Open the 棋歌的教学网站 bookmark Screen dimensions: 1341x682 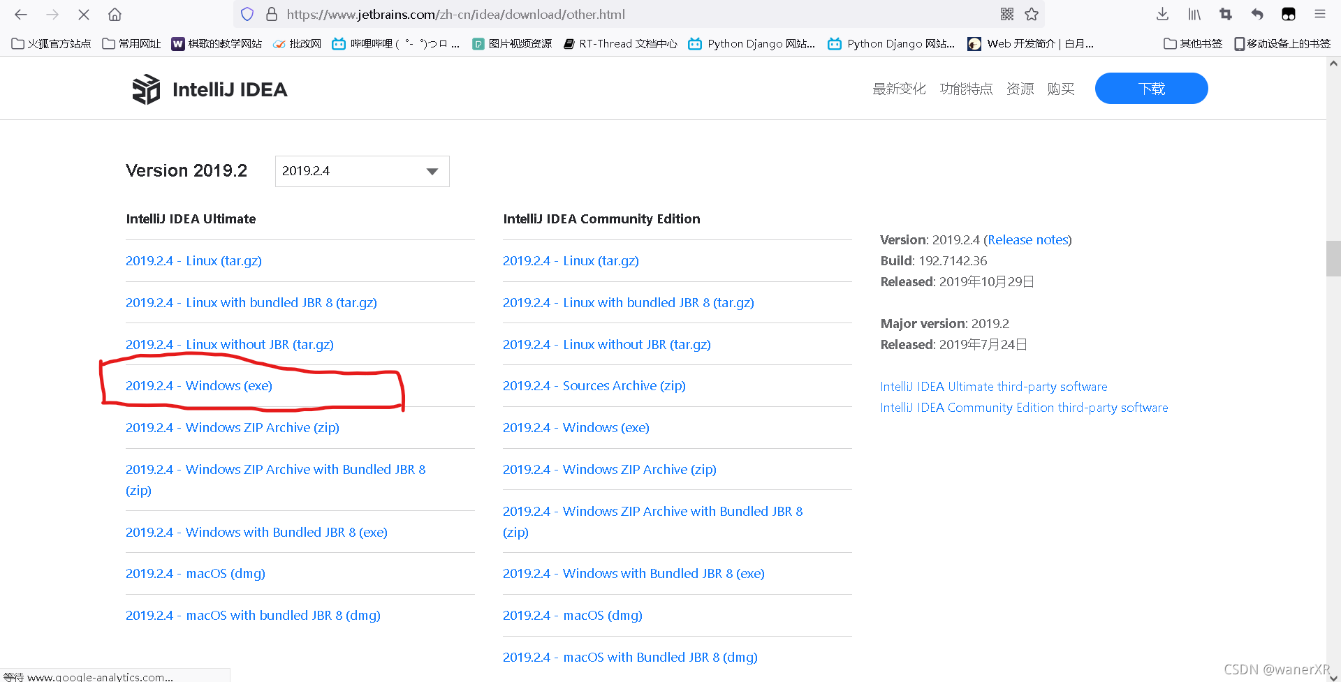click(217, 43)
